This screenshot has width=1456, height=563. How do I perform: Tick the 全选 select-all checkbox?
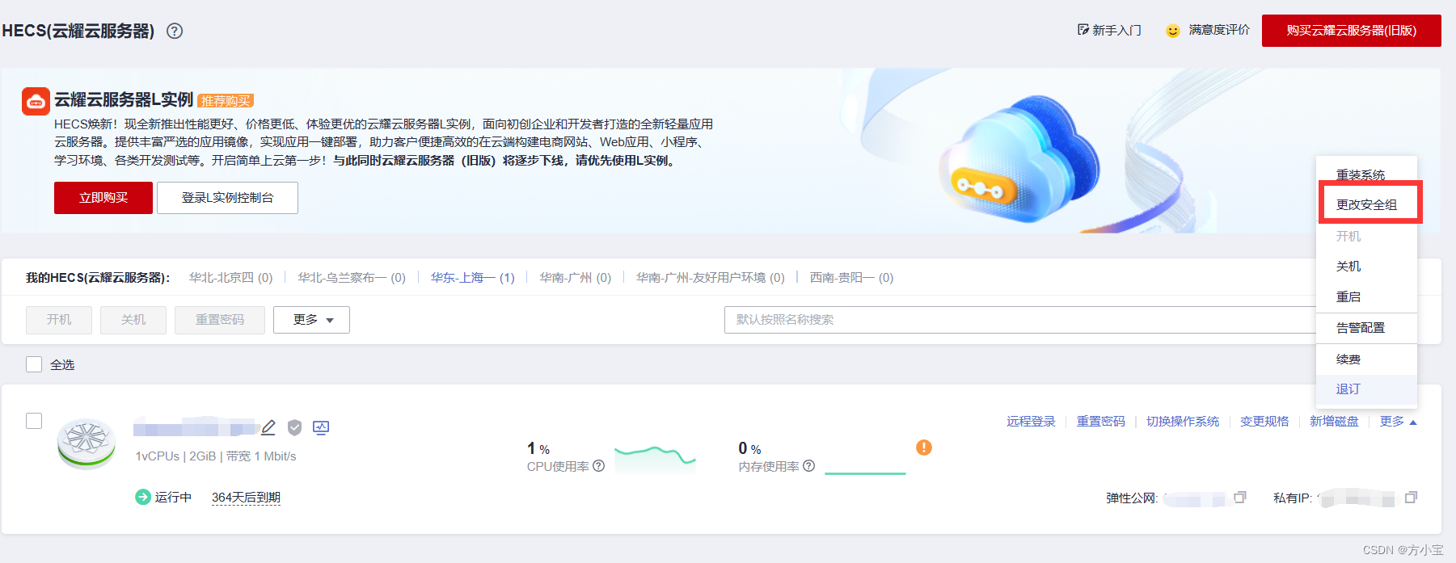tap(34, 364)
